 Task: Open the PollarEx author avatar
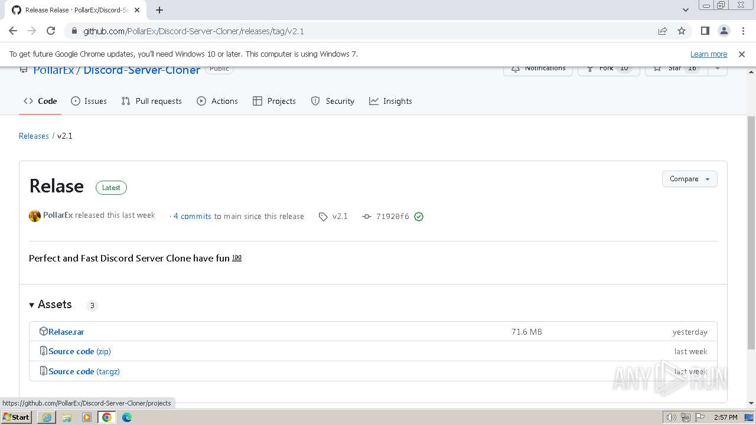(35, 216)
